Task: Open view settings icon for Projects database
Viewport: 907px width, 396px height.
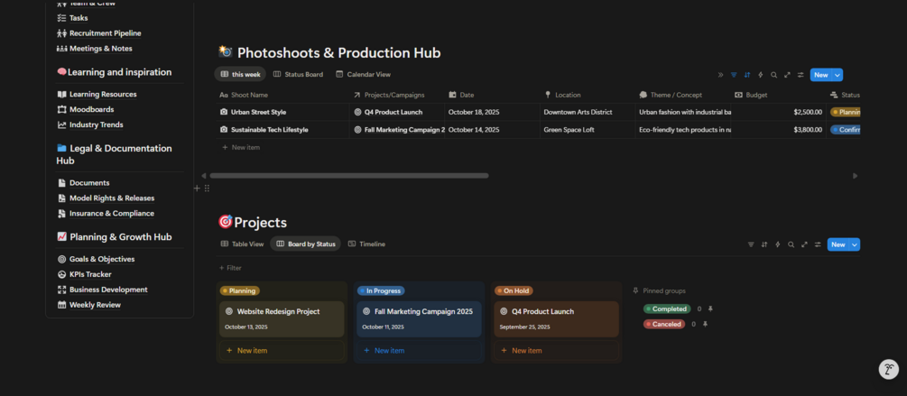Action: click(x=818, y=244)
